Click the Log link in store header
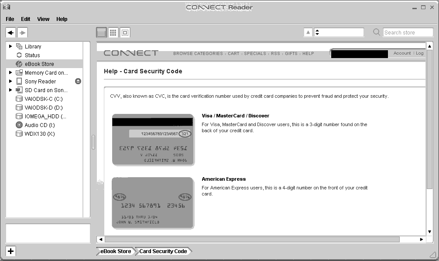The image size is (439, 261). pyautogui.click(x=419, y=53)
